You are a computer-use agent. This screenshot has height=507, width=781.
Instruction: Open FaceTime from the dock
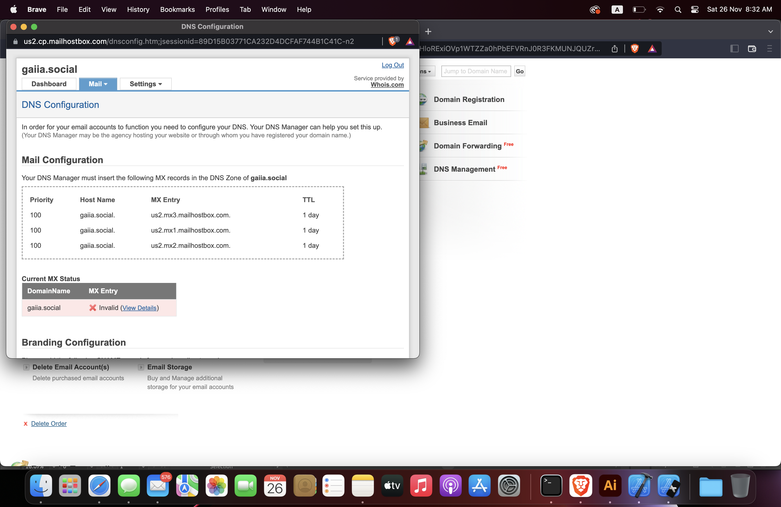pos(245,486)
